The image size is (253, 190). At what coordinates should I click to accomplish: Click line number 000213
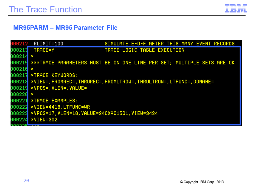19,50
